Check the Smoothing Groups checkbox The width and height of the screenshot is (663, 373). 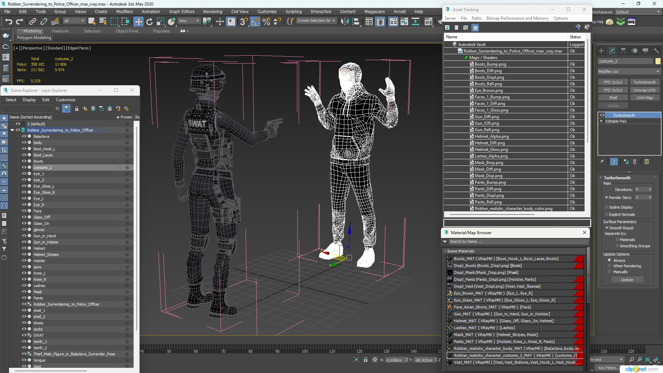tap(617, 246)
